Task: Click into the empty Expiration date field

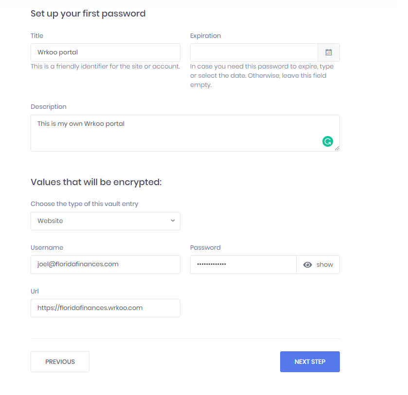Action: (x=254, y=52)
